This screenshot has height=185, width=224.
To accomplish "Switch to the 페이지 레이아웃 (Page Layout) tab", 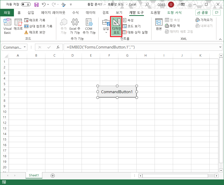I will point(53,13).
